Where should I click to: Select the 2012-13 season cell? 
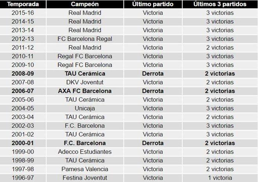click(23, 39)
